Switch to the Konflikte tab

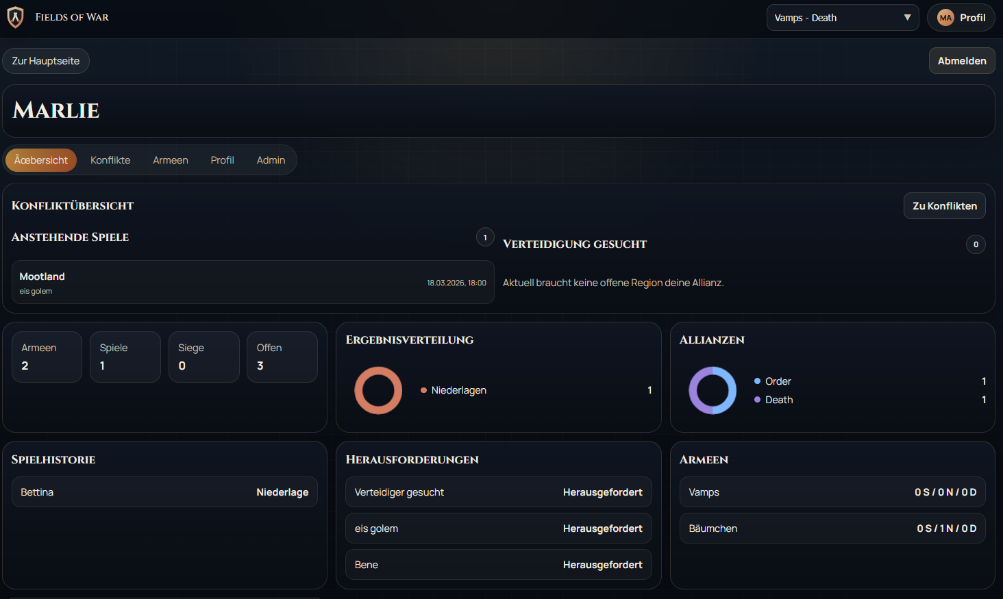(110, 160)
